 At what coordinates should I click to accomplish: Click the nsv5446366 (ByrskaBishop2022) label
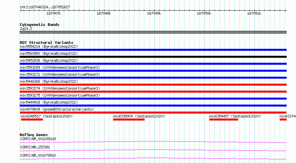[x=49, y=81]
